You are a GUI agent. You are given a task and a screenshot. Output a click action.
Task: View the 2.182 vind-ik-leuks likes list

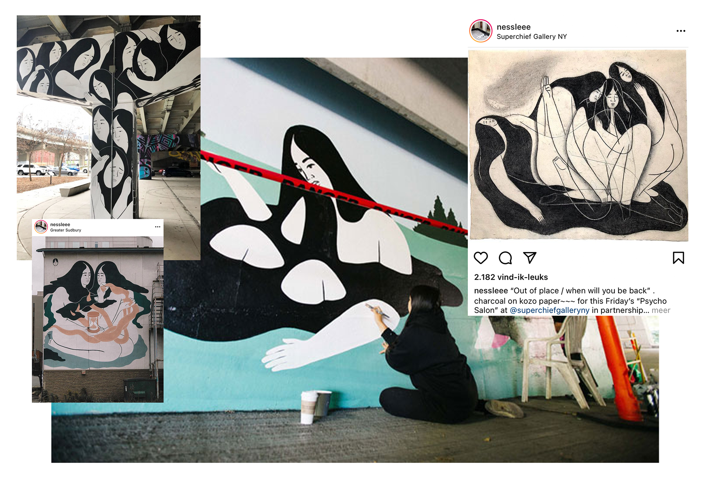click(x=511, y=277)
